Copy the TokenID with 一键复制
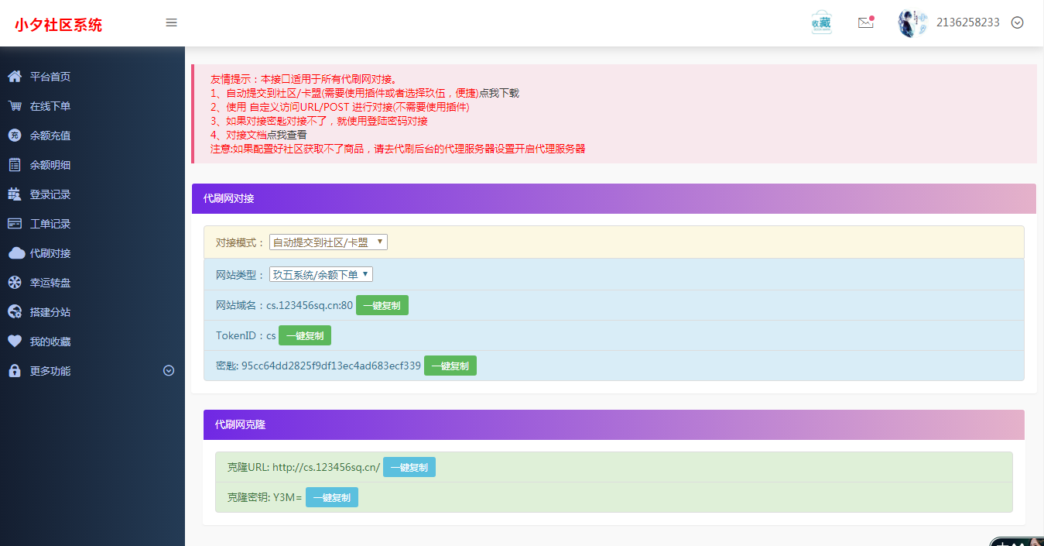The height and width of the screenshot is (546, 1044). tap(305, 335)
